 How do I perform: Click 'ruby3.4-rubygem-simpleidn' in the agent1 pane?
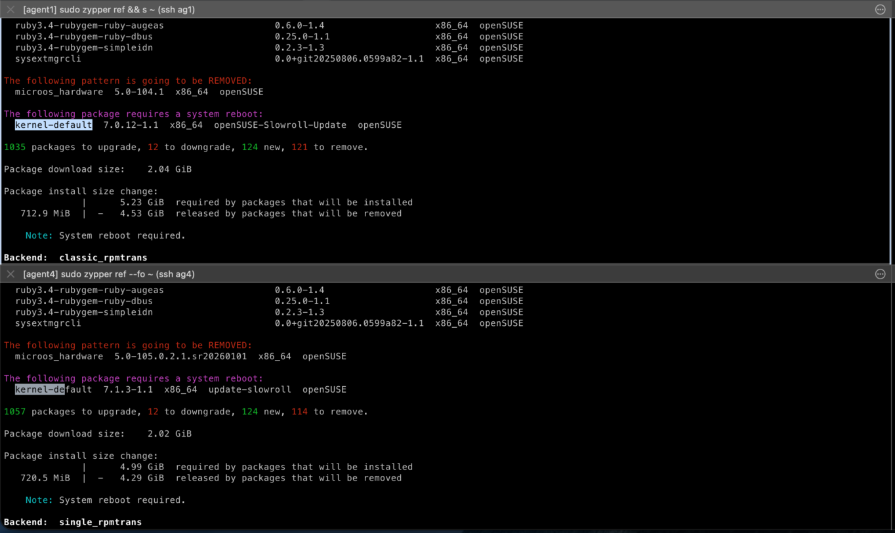(84, 48)
